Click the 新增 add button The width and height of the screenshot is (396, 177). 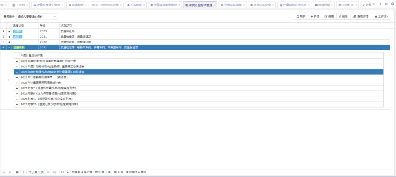[315, 16]
